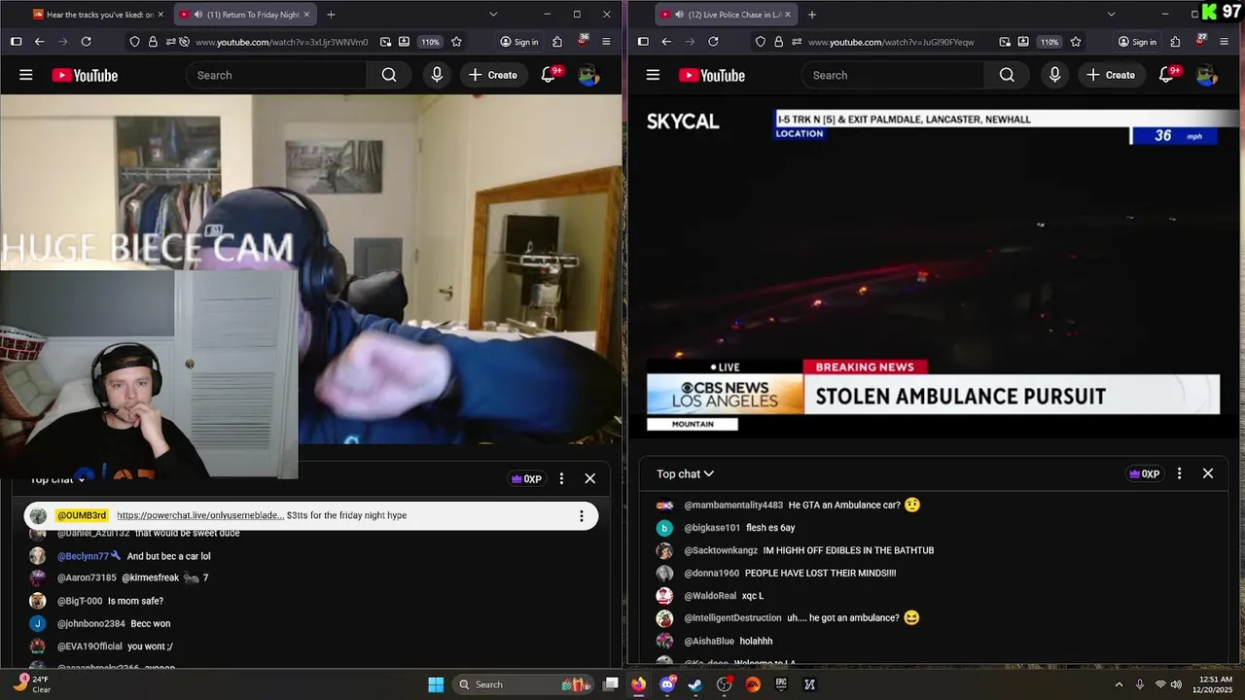Click the 0XP badge in the right chat header
This screenshot has width=1245, height=700.
(x=1144, y=473)
